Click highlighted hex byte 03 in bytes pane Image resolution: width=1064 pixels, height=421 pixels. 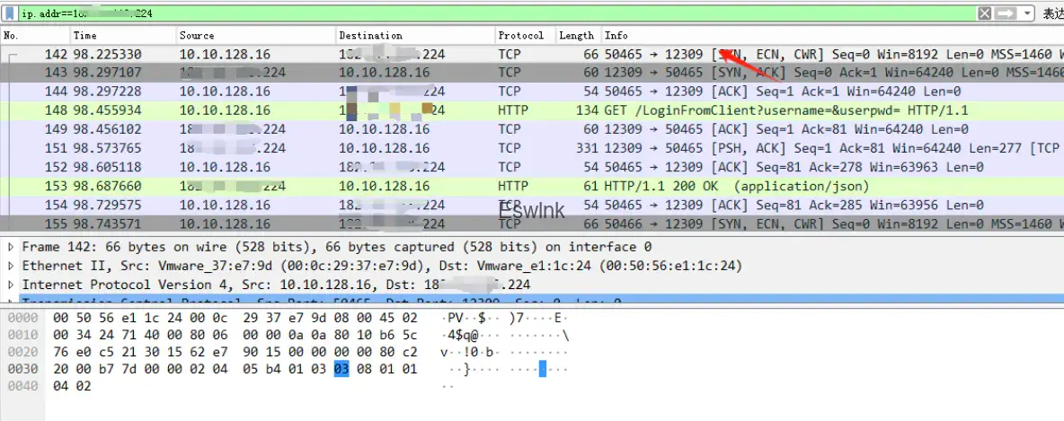point(341,370)
